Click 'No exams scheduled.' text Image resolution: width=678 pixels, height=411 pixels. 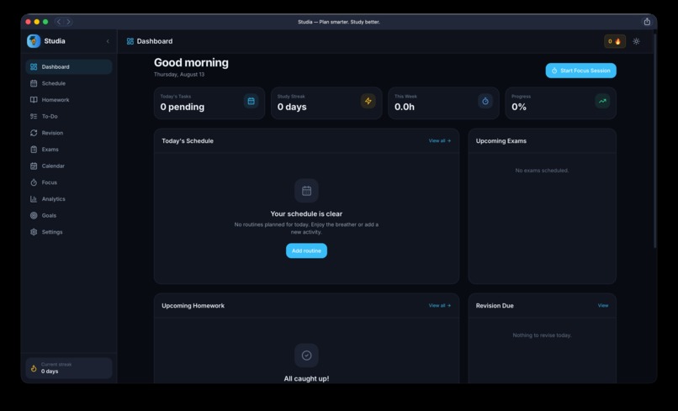point(542,171)
